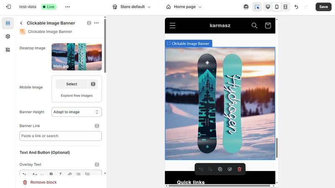Exit the theme editor via back icon

8,7
